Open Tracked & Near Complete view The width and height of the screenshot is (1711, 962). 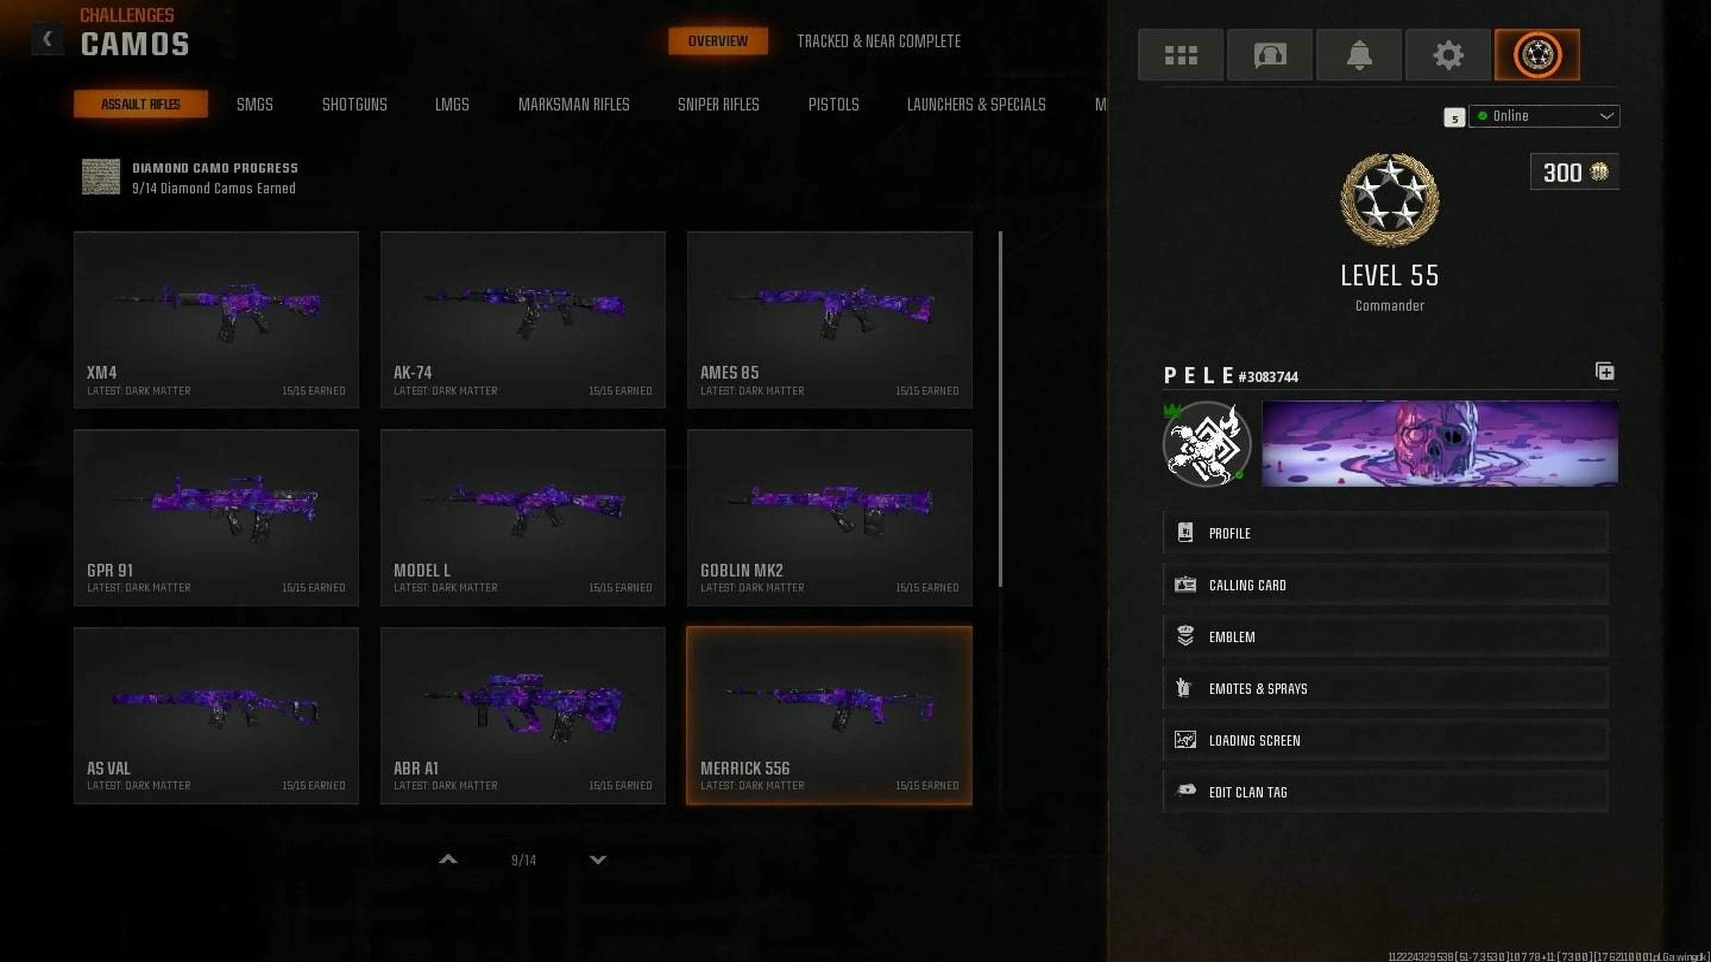click(879, 41)
